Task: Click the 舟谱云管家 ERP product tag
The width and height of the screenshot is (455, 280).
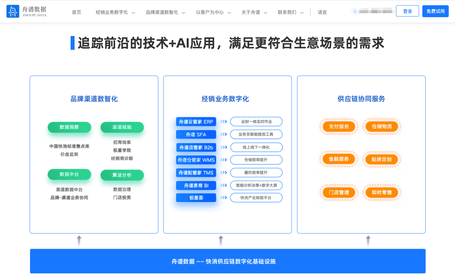Action: click(196, 122)
